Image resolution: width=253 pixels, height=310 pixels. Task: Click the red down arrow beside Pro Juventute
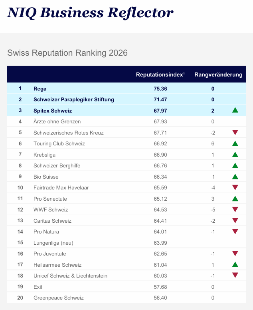(x=235, y=254)
